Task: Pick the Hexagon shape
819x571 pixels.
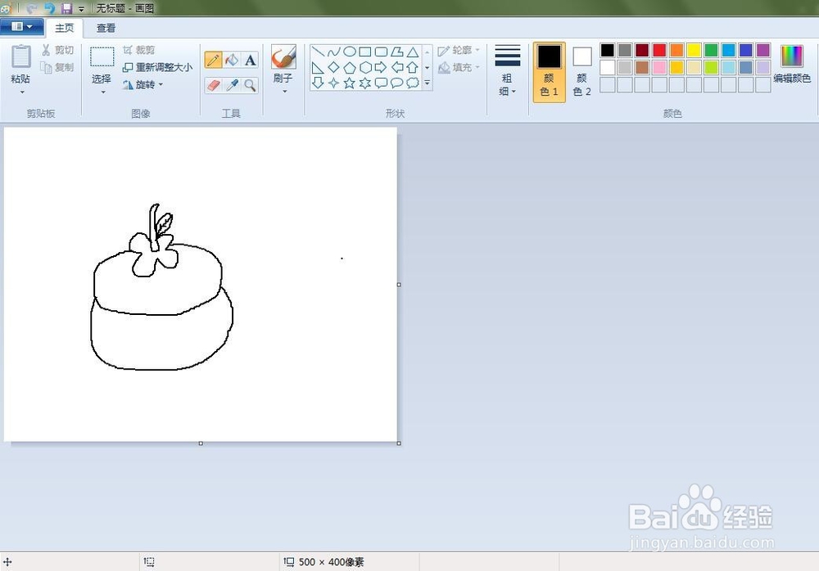Action: pyautogui.click(x=365, y=67)
